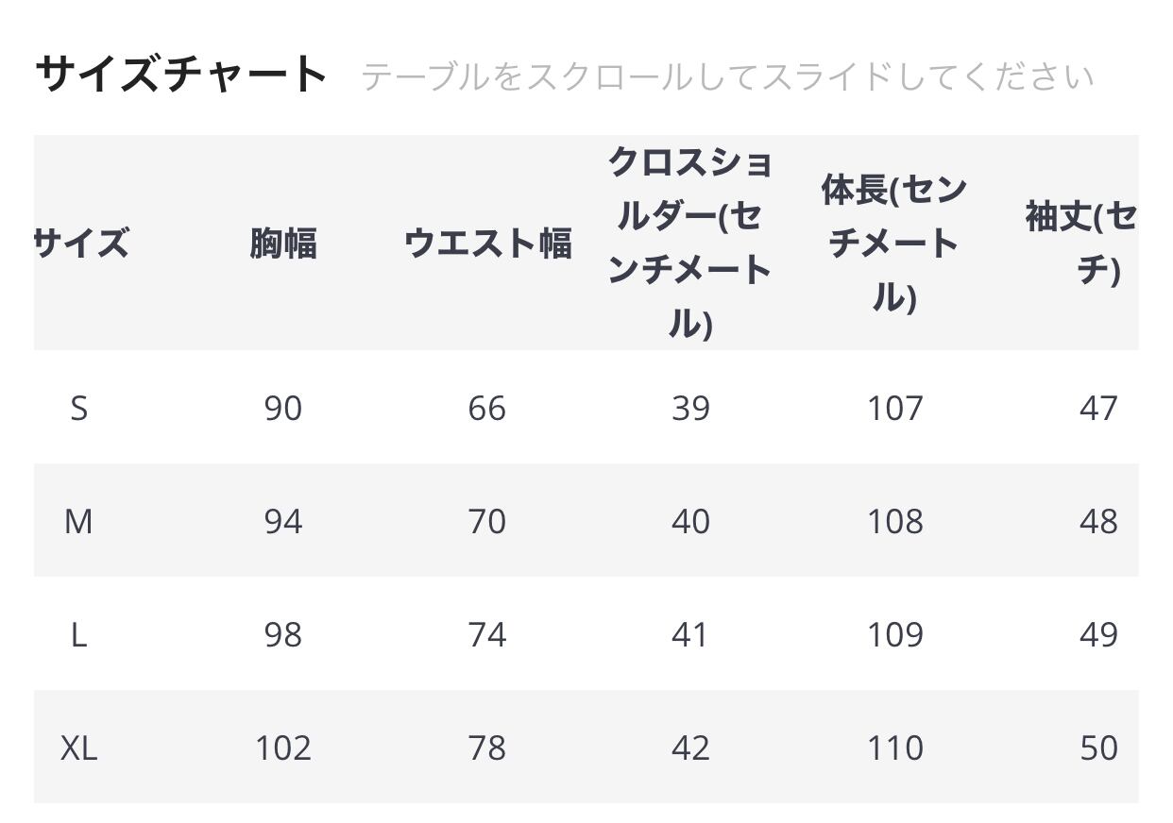Select the 胸幅 column header

pyautogui.click(x=283, y=244)
